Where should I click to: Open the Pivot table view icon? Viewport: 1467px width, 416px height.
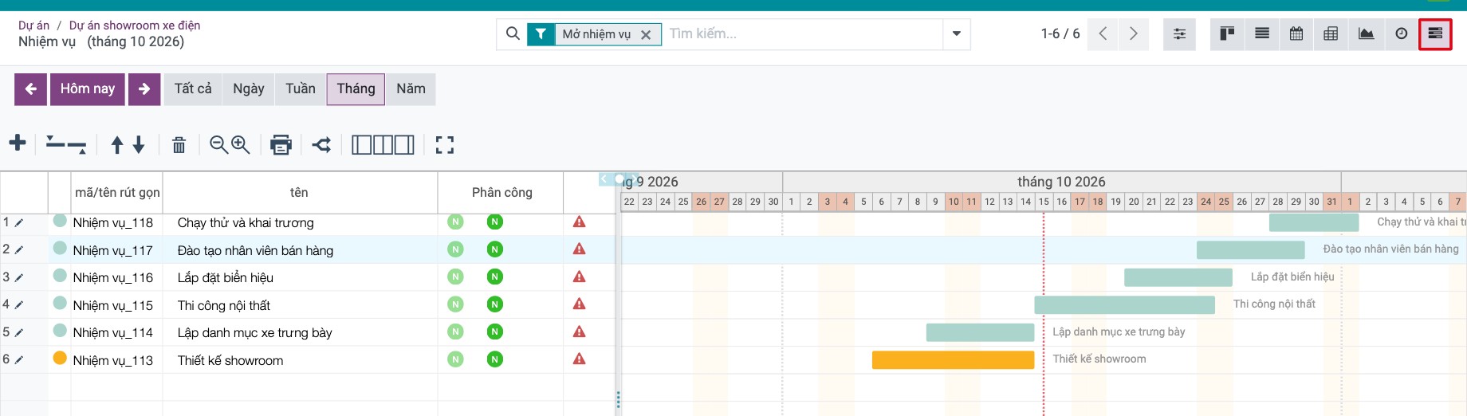1331,33
